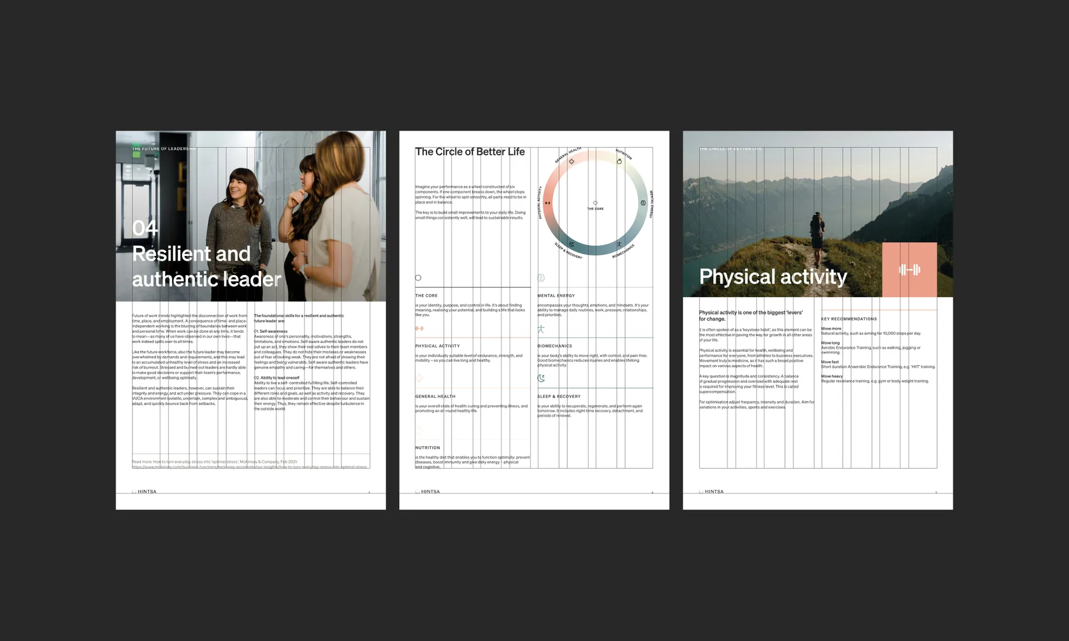Screen dimensions: 1069x641
Task: Select The Core label at the wheel's center
Action: [x=596, y=209]
